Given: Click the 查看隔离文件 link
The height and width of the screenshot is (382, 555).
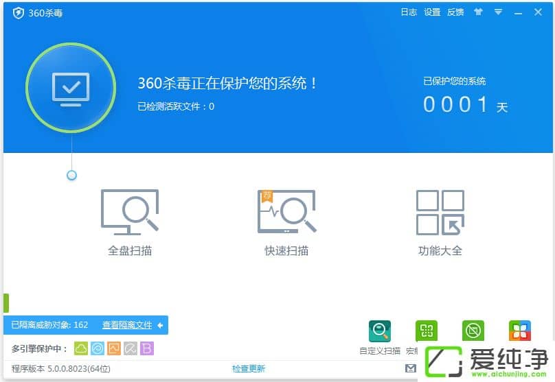Looking at the screenshot, I should click(x=127, y=325).
